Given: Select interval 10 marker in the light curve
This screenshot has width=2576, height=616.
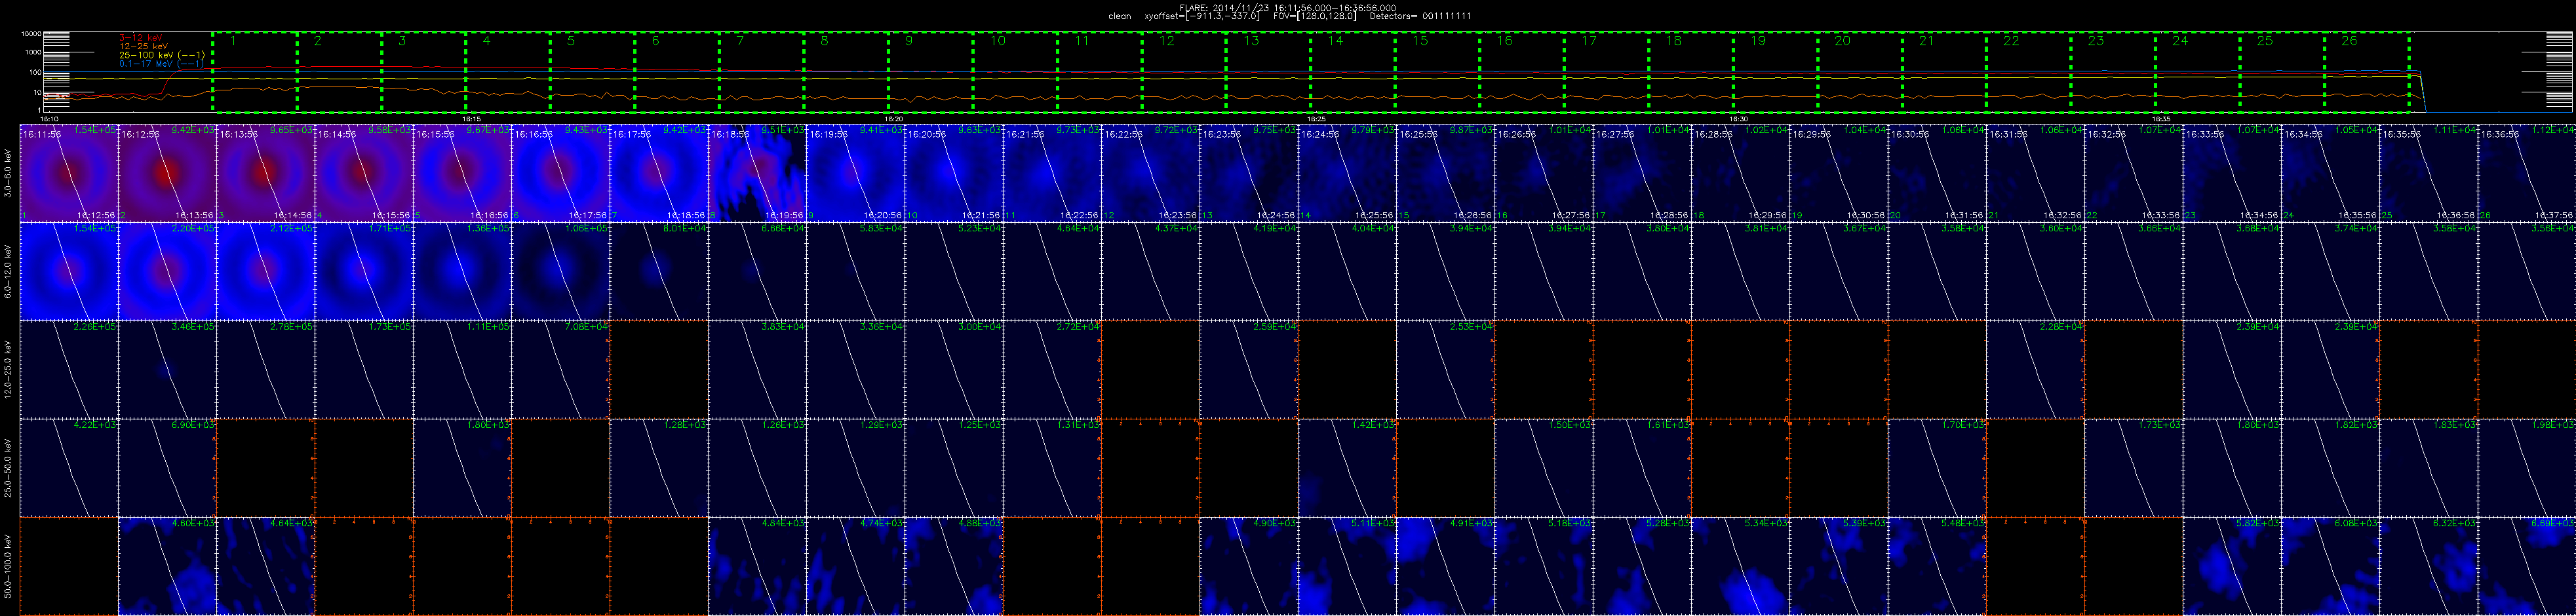Looking at the screenshot, I should (998, 41).
